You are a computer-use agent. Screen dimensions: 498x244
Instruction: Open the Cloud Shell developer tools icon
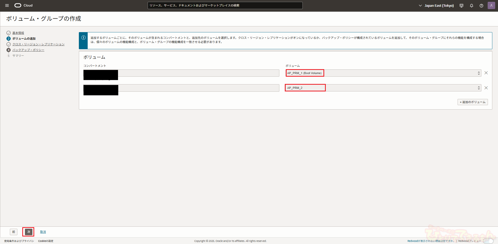[461, 6]
